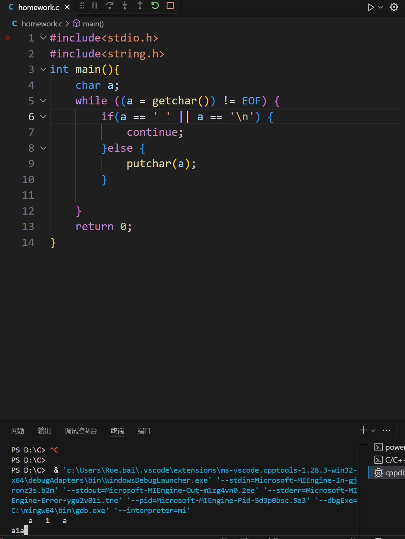Grab the debug toolbar drag handle
405x539 pixels.
pos(82,5)
